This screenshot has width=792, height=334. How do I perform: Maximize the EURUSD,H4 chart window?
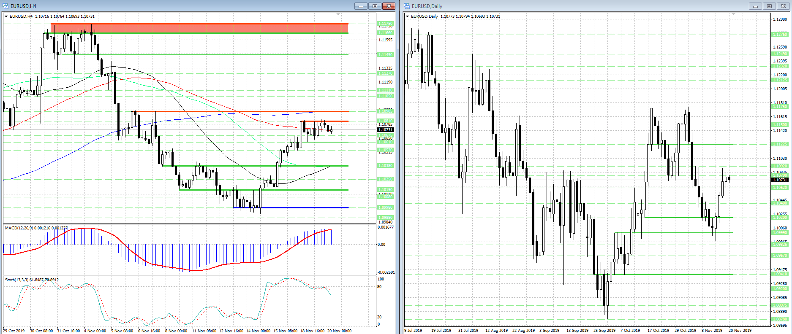point(375,6)
